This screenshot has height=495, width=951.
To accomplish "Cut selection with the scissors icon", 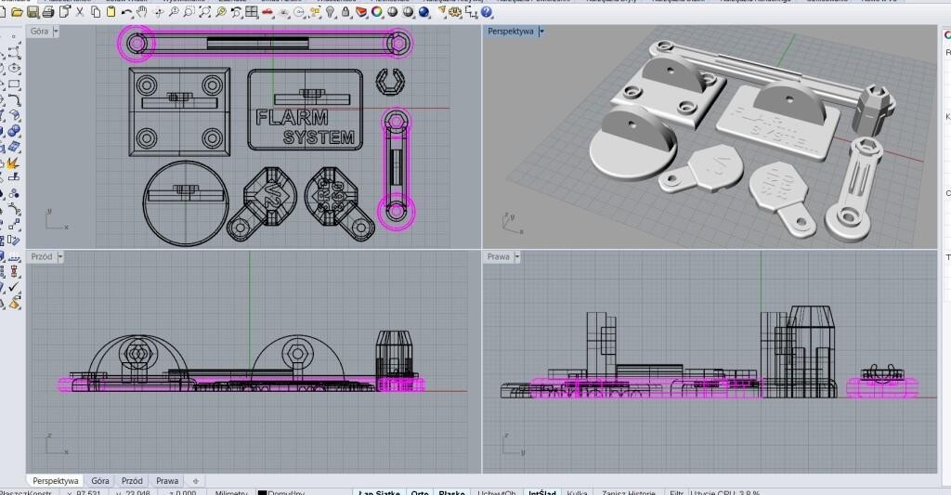I will pos(80,11).
